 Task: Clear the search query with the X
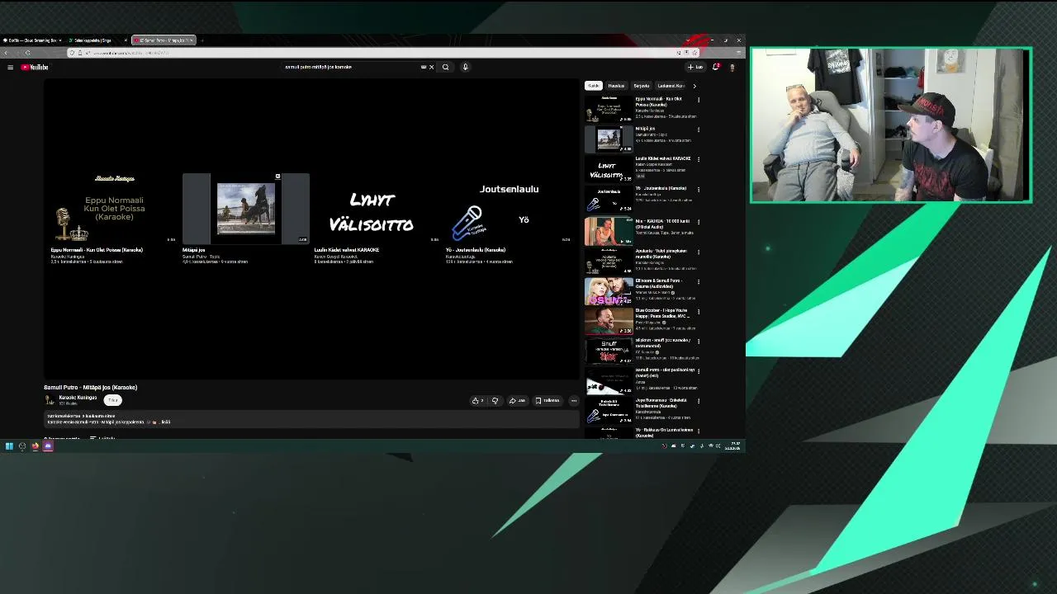click(x=431, y=67)
